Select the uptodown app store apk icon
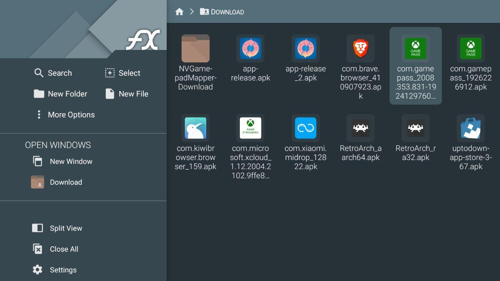Screen dimensions: 500x281 (x=471, y=128)
